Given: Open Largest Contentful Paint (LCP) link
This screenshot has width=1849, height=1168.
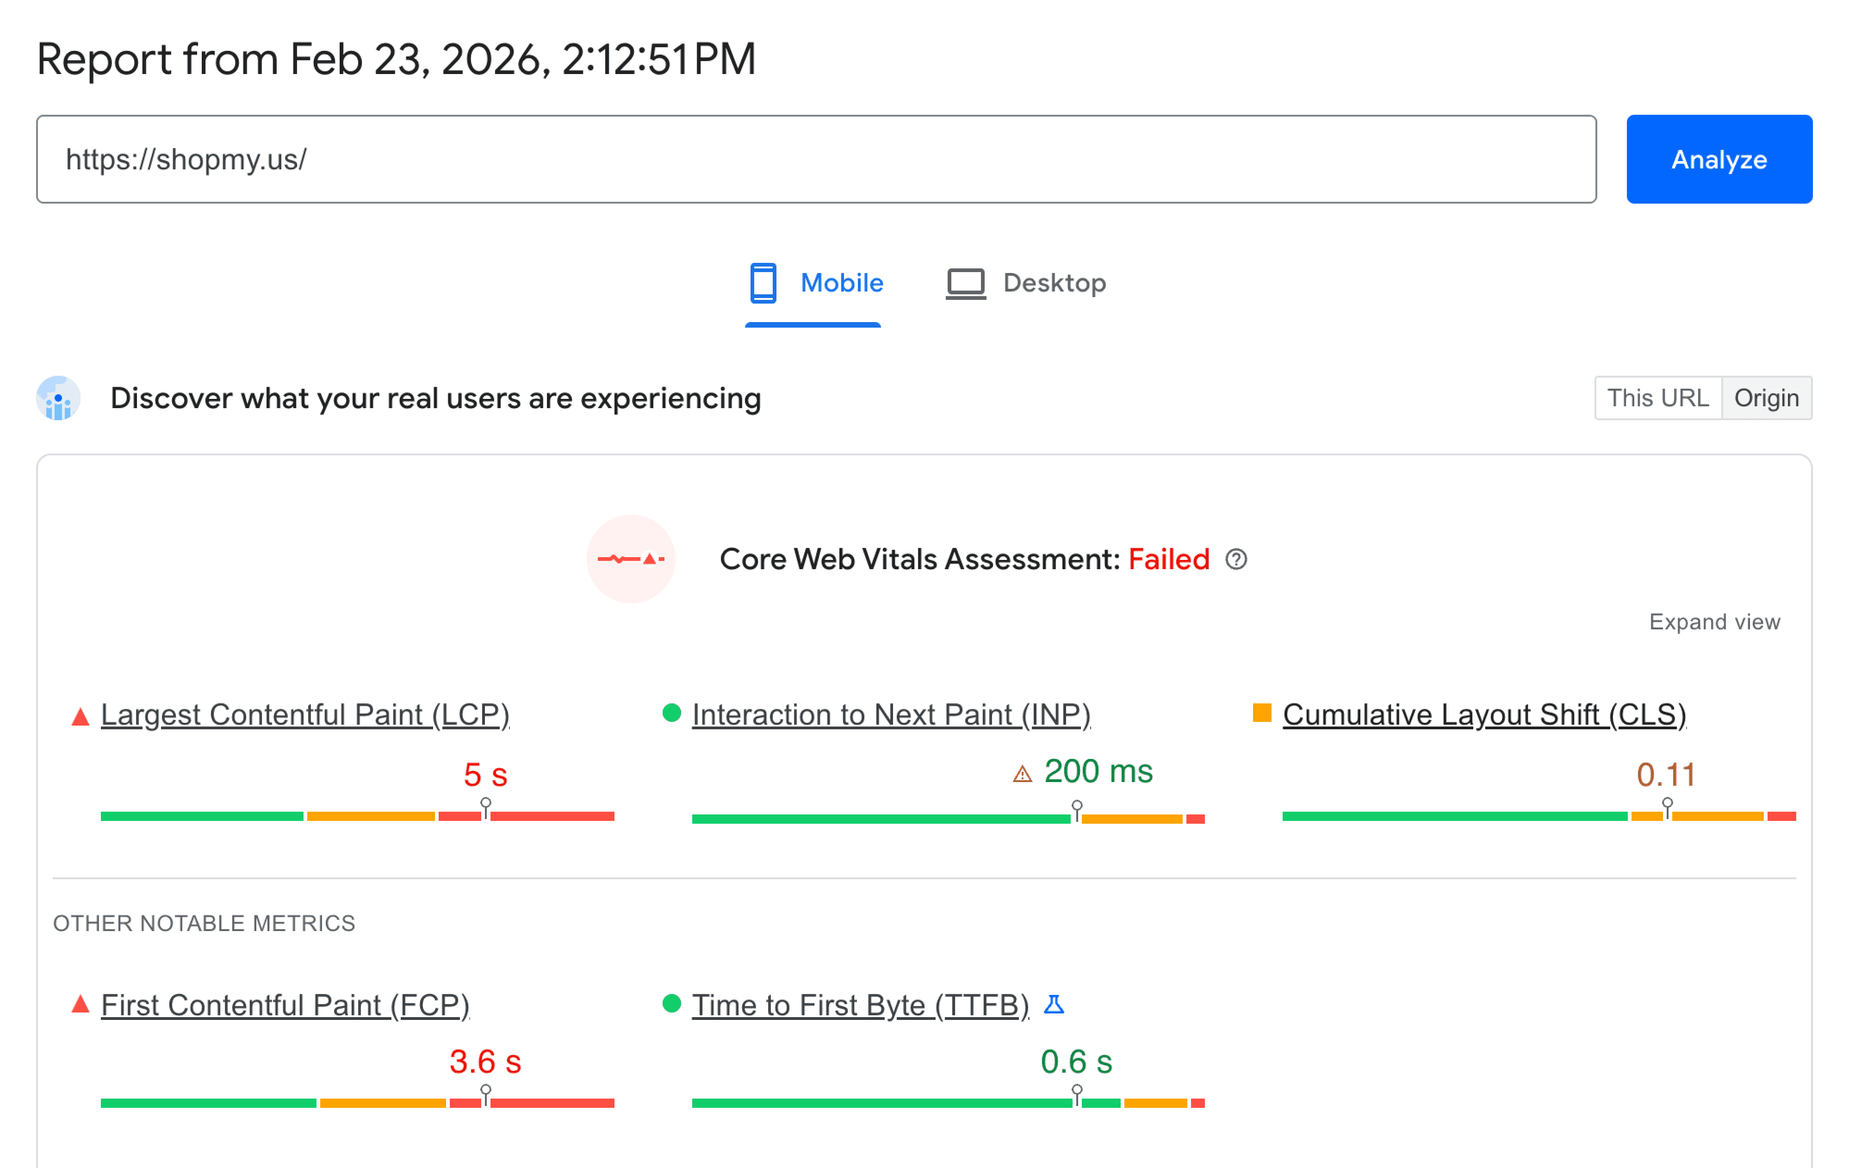Looking at the screenshot, I should point(305,715).
